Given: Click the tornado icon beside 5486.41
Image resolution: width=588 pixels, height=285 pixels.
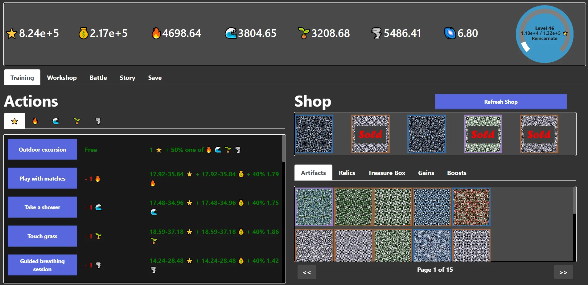Looking at the screenshot, I should coord(376,33).
